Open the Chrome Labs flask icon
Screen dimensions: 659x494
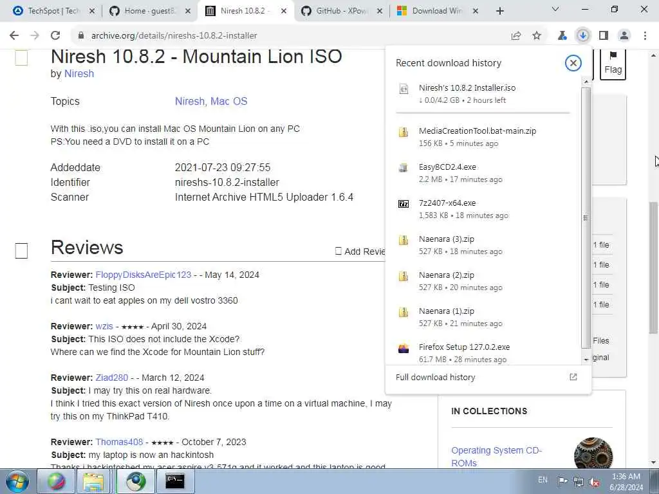pyautogui.click(x=562, y=36)
